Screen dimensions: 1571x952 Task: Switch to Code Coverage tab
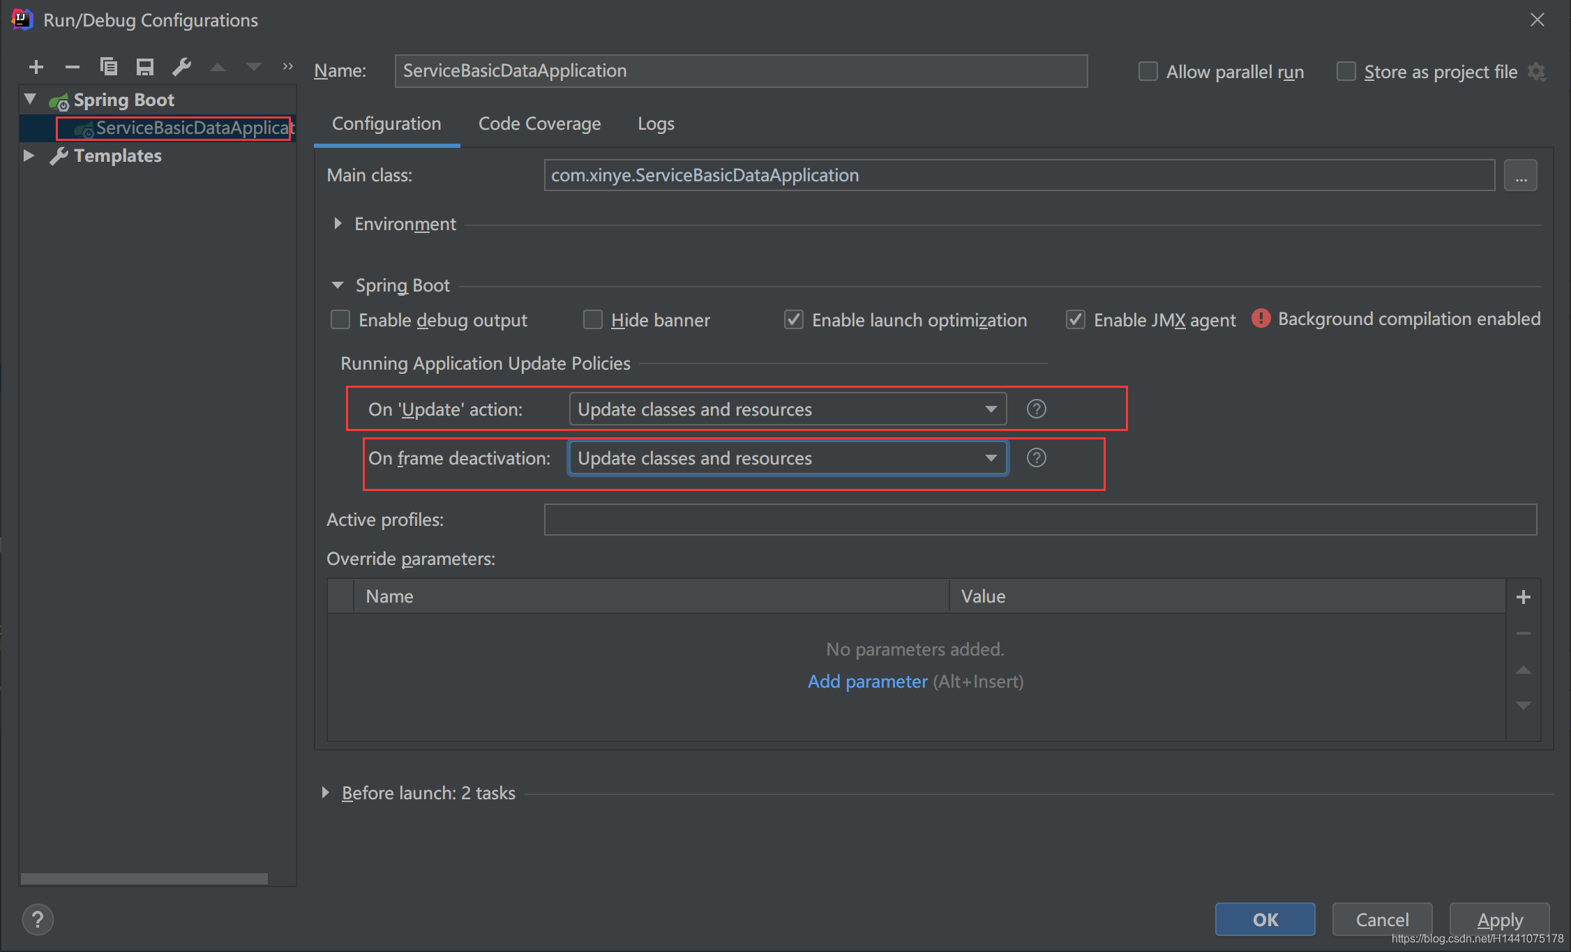click(x=538, y=123)
